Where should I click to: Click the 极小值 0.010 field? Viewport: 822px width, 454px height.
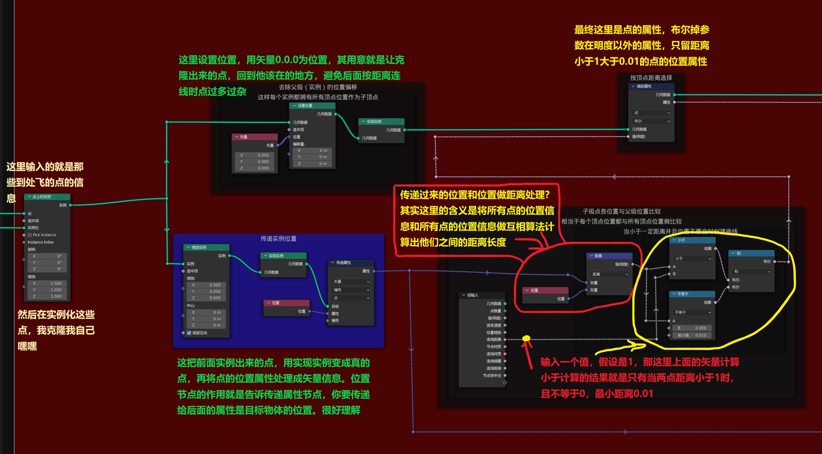(x=692, y=335)
